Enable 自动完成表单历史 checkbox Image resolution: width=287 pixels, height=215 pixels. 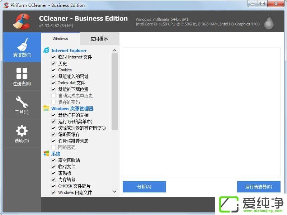tap(53, 96)
